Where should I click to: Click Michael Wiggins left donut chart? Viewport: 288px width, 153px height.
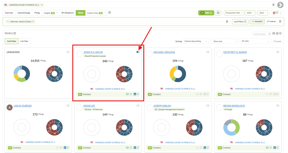(178, 74)
